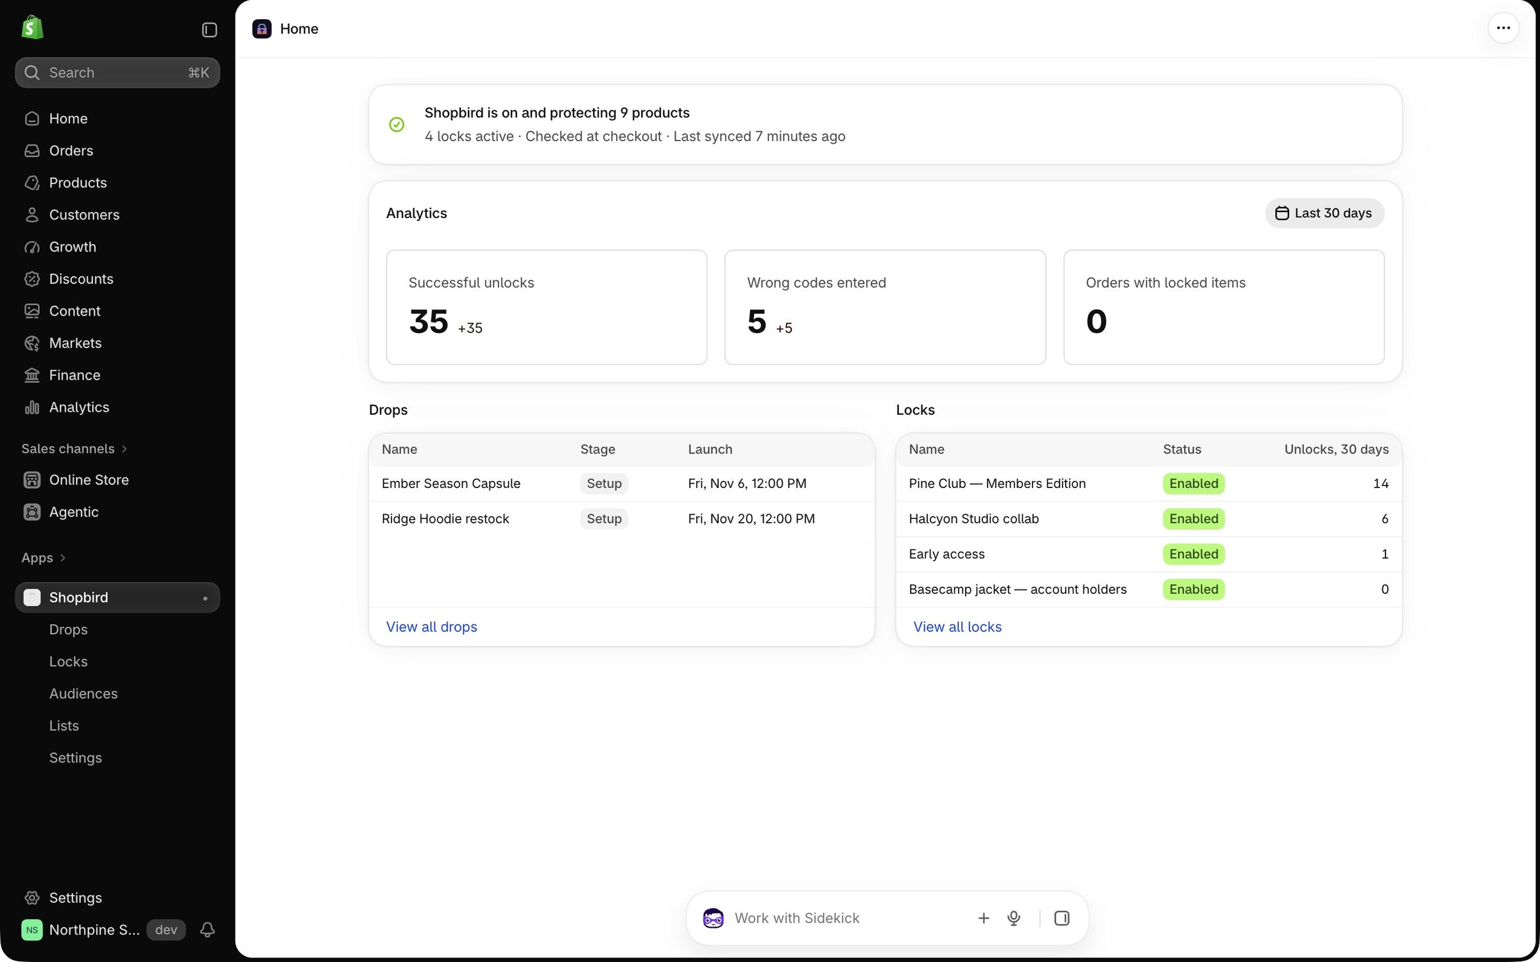
Task: Click the plus icon in Sidekick bar
Action: pyautogui.click(x=984, y=918)
